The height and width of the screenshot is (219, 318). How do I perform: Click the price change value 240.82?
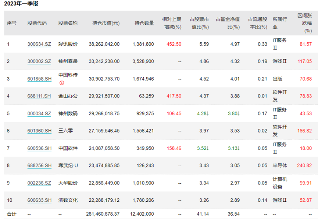[x=305, y=165]
